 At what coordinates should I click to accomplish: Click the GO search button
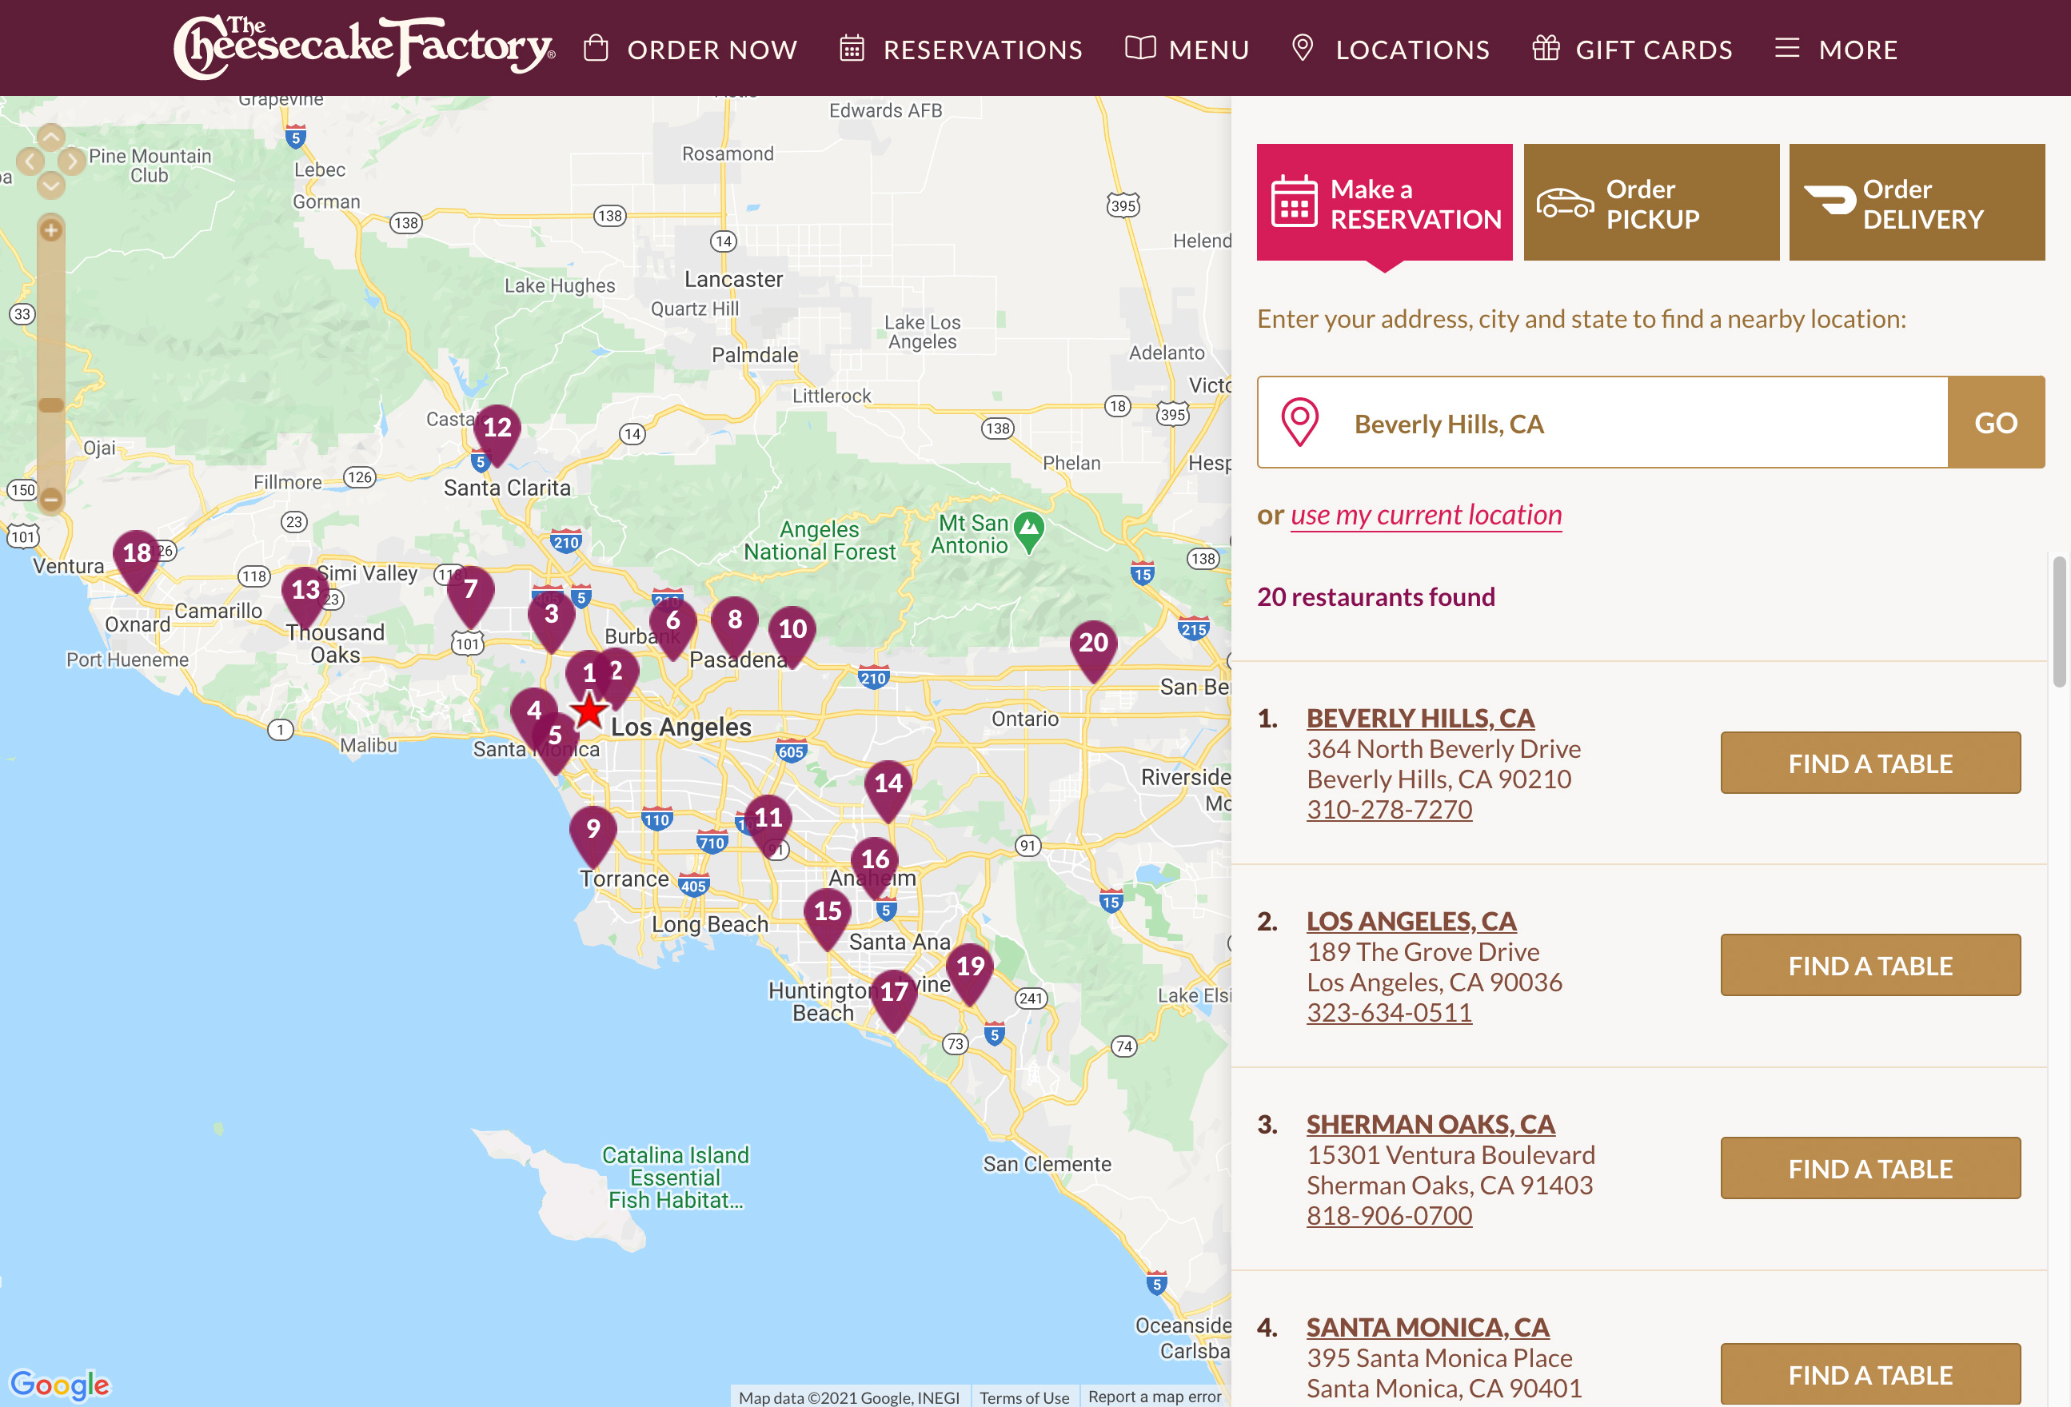coord(1996,422)
